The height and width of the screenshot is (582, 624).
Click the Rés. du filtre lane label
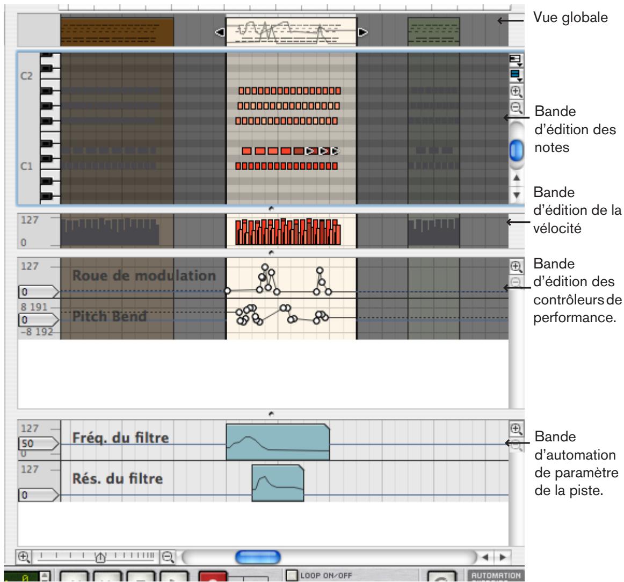pos(118,478)
